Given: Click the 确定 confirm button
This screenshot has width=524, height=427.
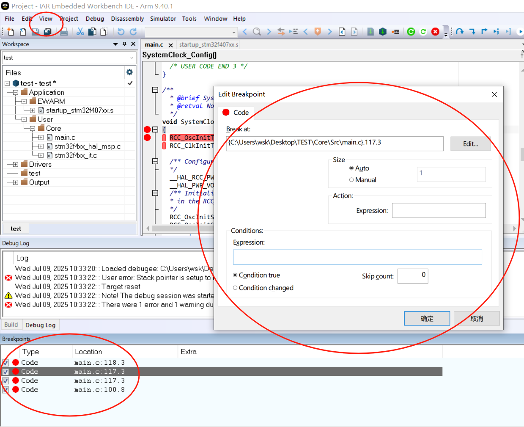Looking at the screenshot, I should click(x=427, y=319).
